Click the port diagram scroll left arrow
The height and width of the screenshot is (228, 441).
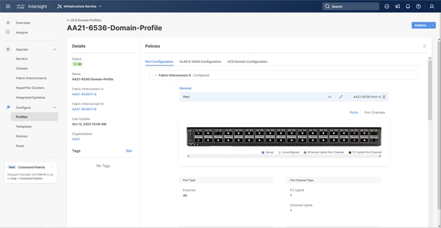188,156
